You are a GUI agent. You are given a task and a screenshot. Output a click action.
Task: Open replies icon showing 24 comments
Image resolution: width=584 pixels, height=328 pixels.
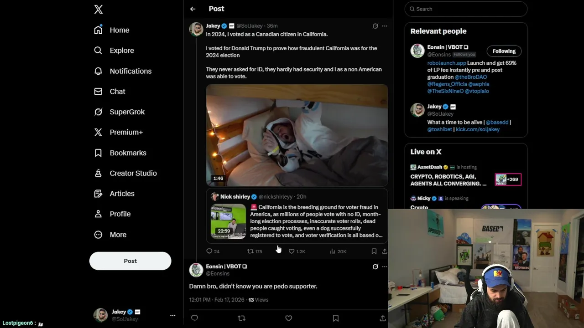(209, 251)
